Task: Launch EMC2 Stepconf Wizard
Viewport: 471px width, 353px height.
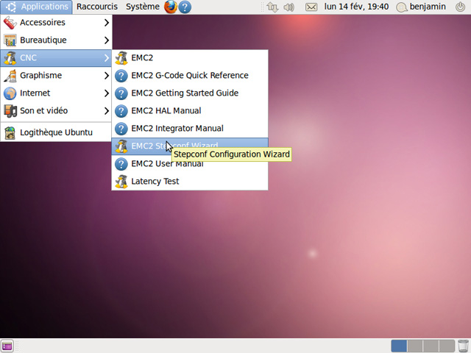Action: [x=190, y=146]
